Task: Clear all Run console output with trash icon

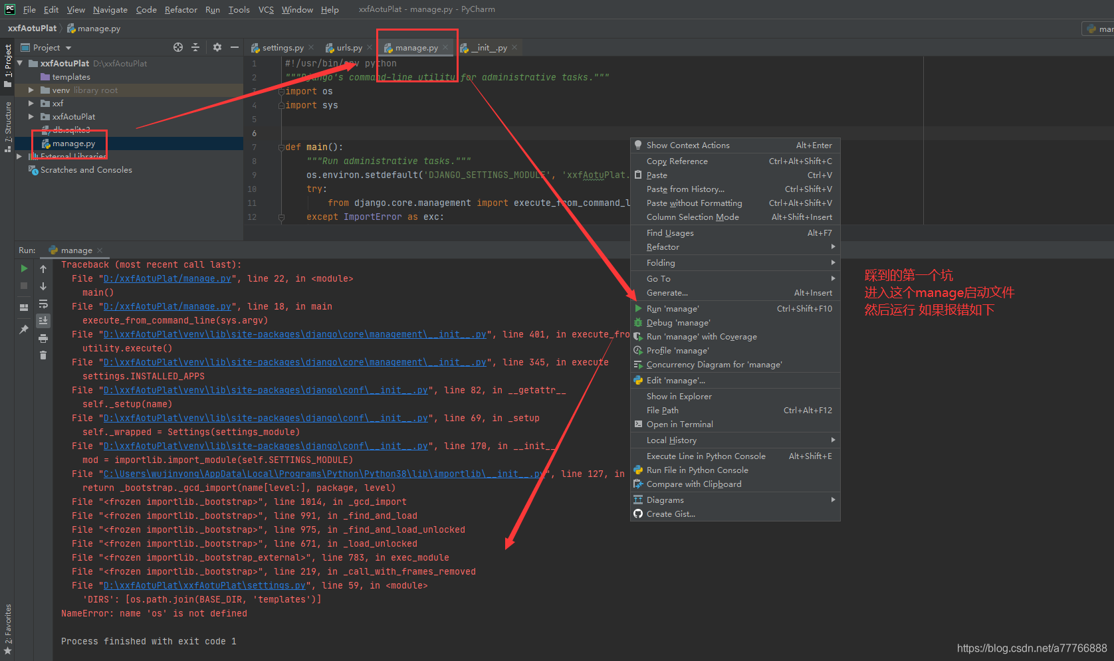Action: pyautogui.click(x=43, y=355)
